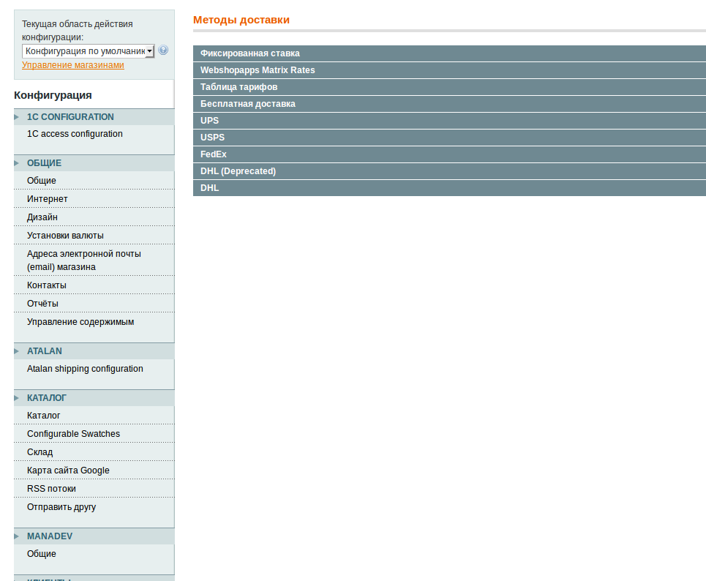The width and height of the screenshot is (706, 581).
Task: Open the Каталог settings tab
Action: click(94, 416)
